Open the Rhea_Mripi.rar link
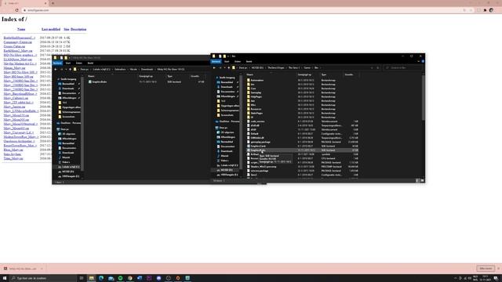The image size is (502, 282). [x=13, y=150]
